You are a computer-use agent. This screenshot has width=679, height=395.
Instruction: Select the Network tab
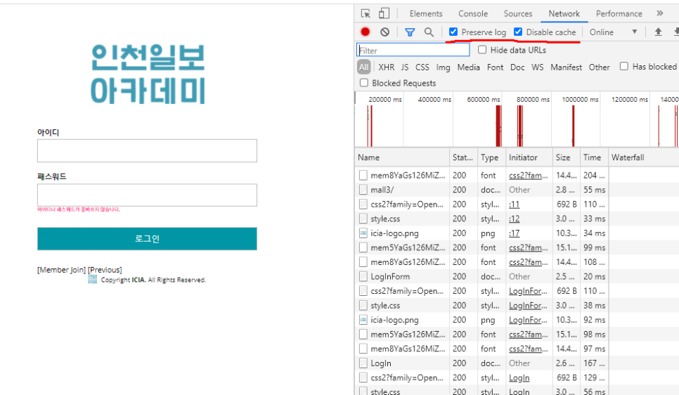[564, 14]
